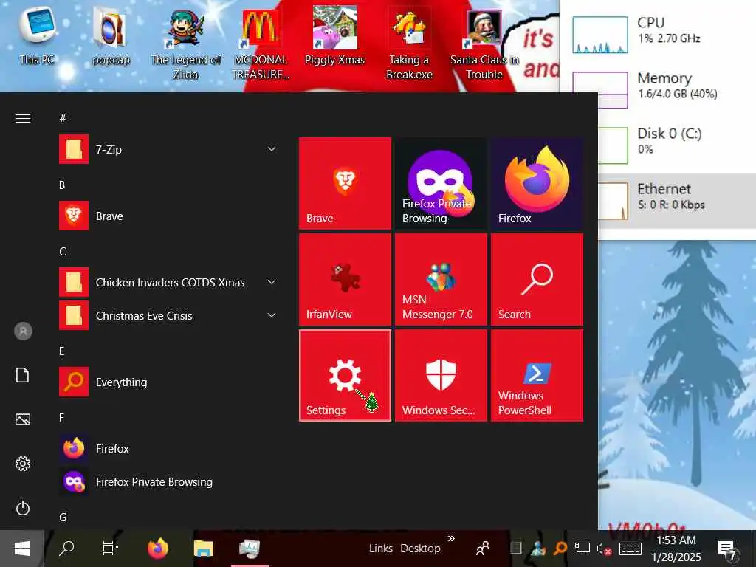Open the touch keyboard tray icon
The height and width of the screenshot is (567, 756).
pos(630,549)
